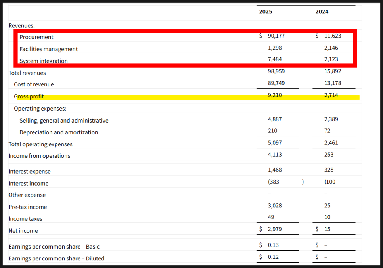This screenshot has height=268, width=383.
Task: Click the Procurement row label
Action: click(36, 37)
